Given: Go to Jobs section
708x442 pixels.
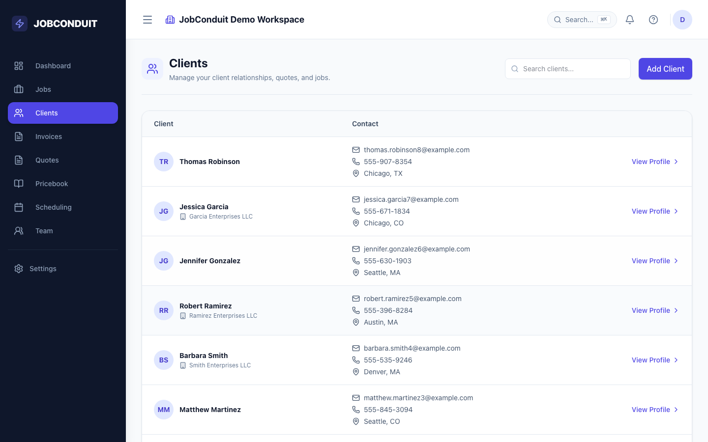Looking at the screenshot, I should tap(63, 89).
